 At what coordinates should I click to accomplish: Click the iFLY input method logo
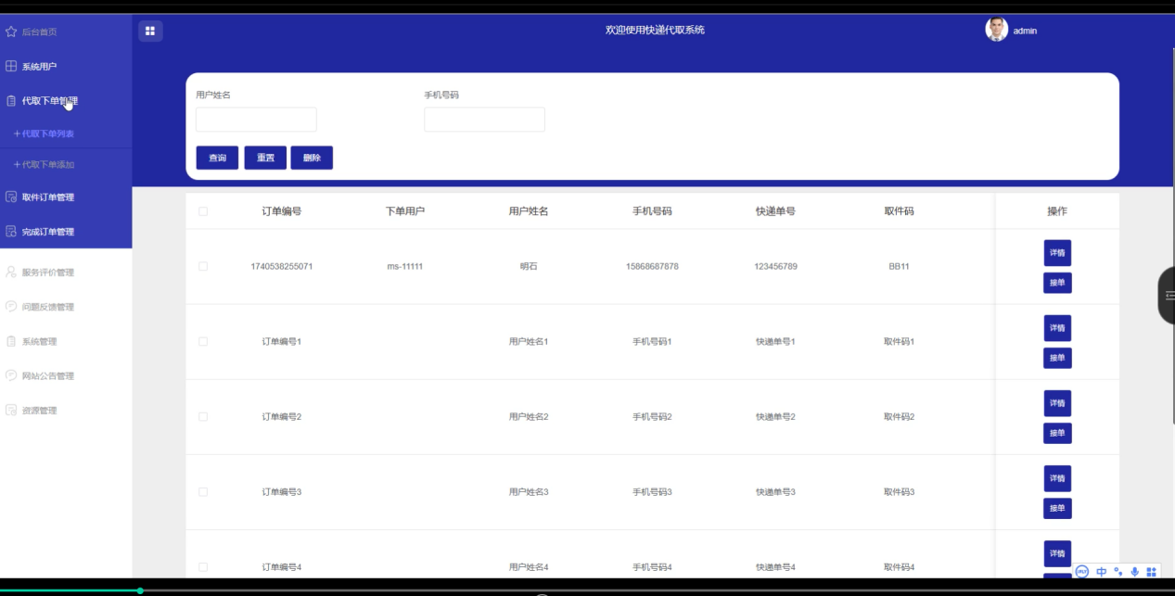[1082, 572]
